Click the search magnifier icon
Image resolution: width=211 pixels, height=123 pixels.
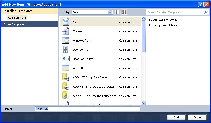click(x=206, y=12)
